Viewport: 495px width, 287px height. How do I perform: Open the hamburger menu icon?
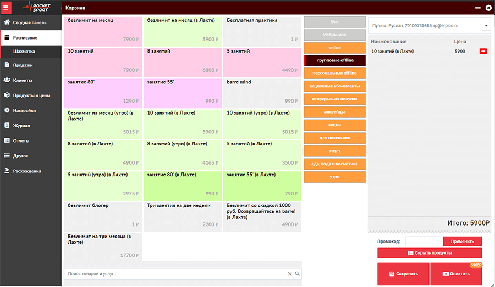pyautogui.click(x=6, y=8)
